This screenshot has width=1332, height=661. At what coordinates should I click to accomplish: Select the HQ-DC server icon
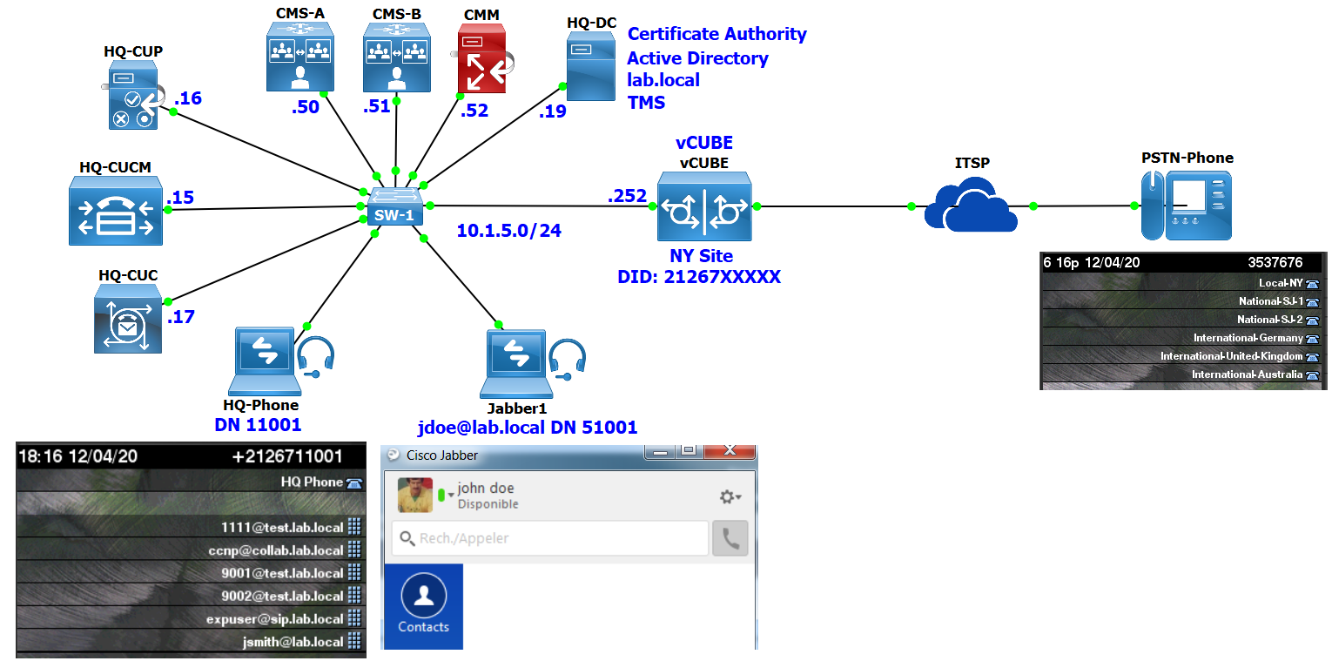click(591, 67)
